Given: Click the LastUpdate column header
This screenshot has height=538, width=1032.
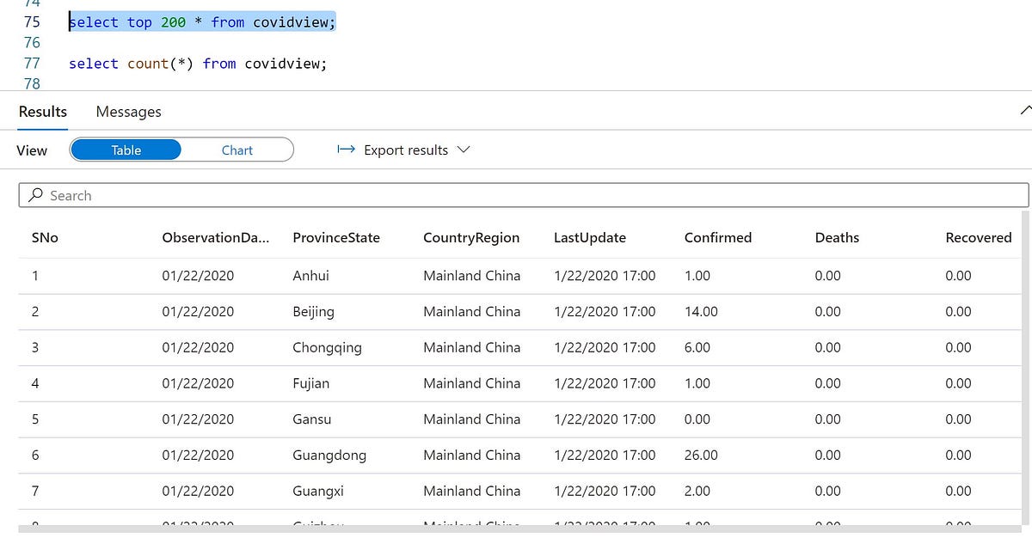Looking at the screenshot, I should [x=589, y=237].
